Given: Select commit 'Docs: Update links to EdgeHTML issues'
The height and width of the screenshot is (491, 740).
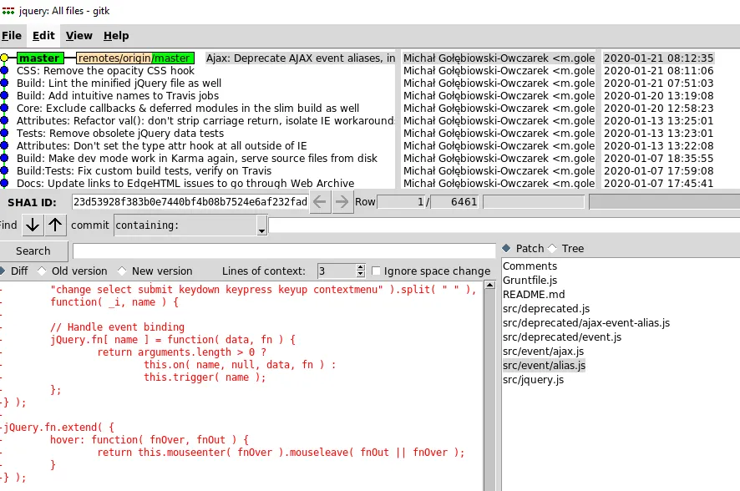Looking at the screenshot, I should pyautogui.click(x=185, y=183).
